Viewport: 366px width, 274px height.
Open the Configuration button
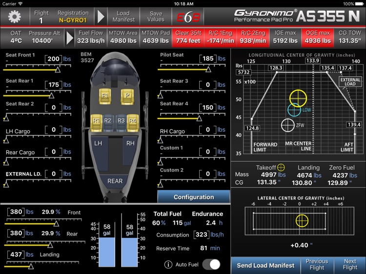194,197
